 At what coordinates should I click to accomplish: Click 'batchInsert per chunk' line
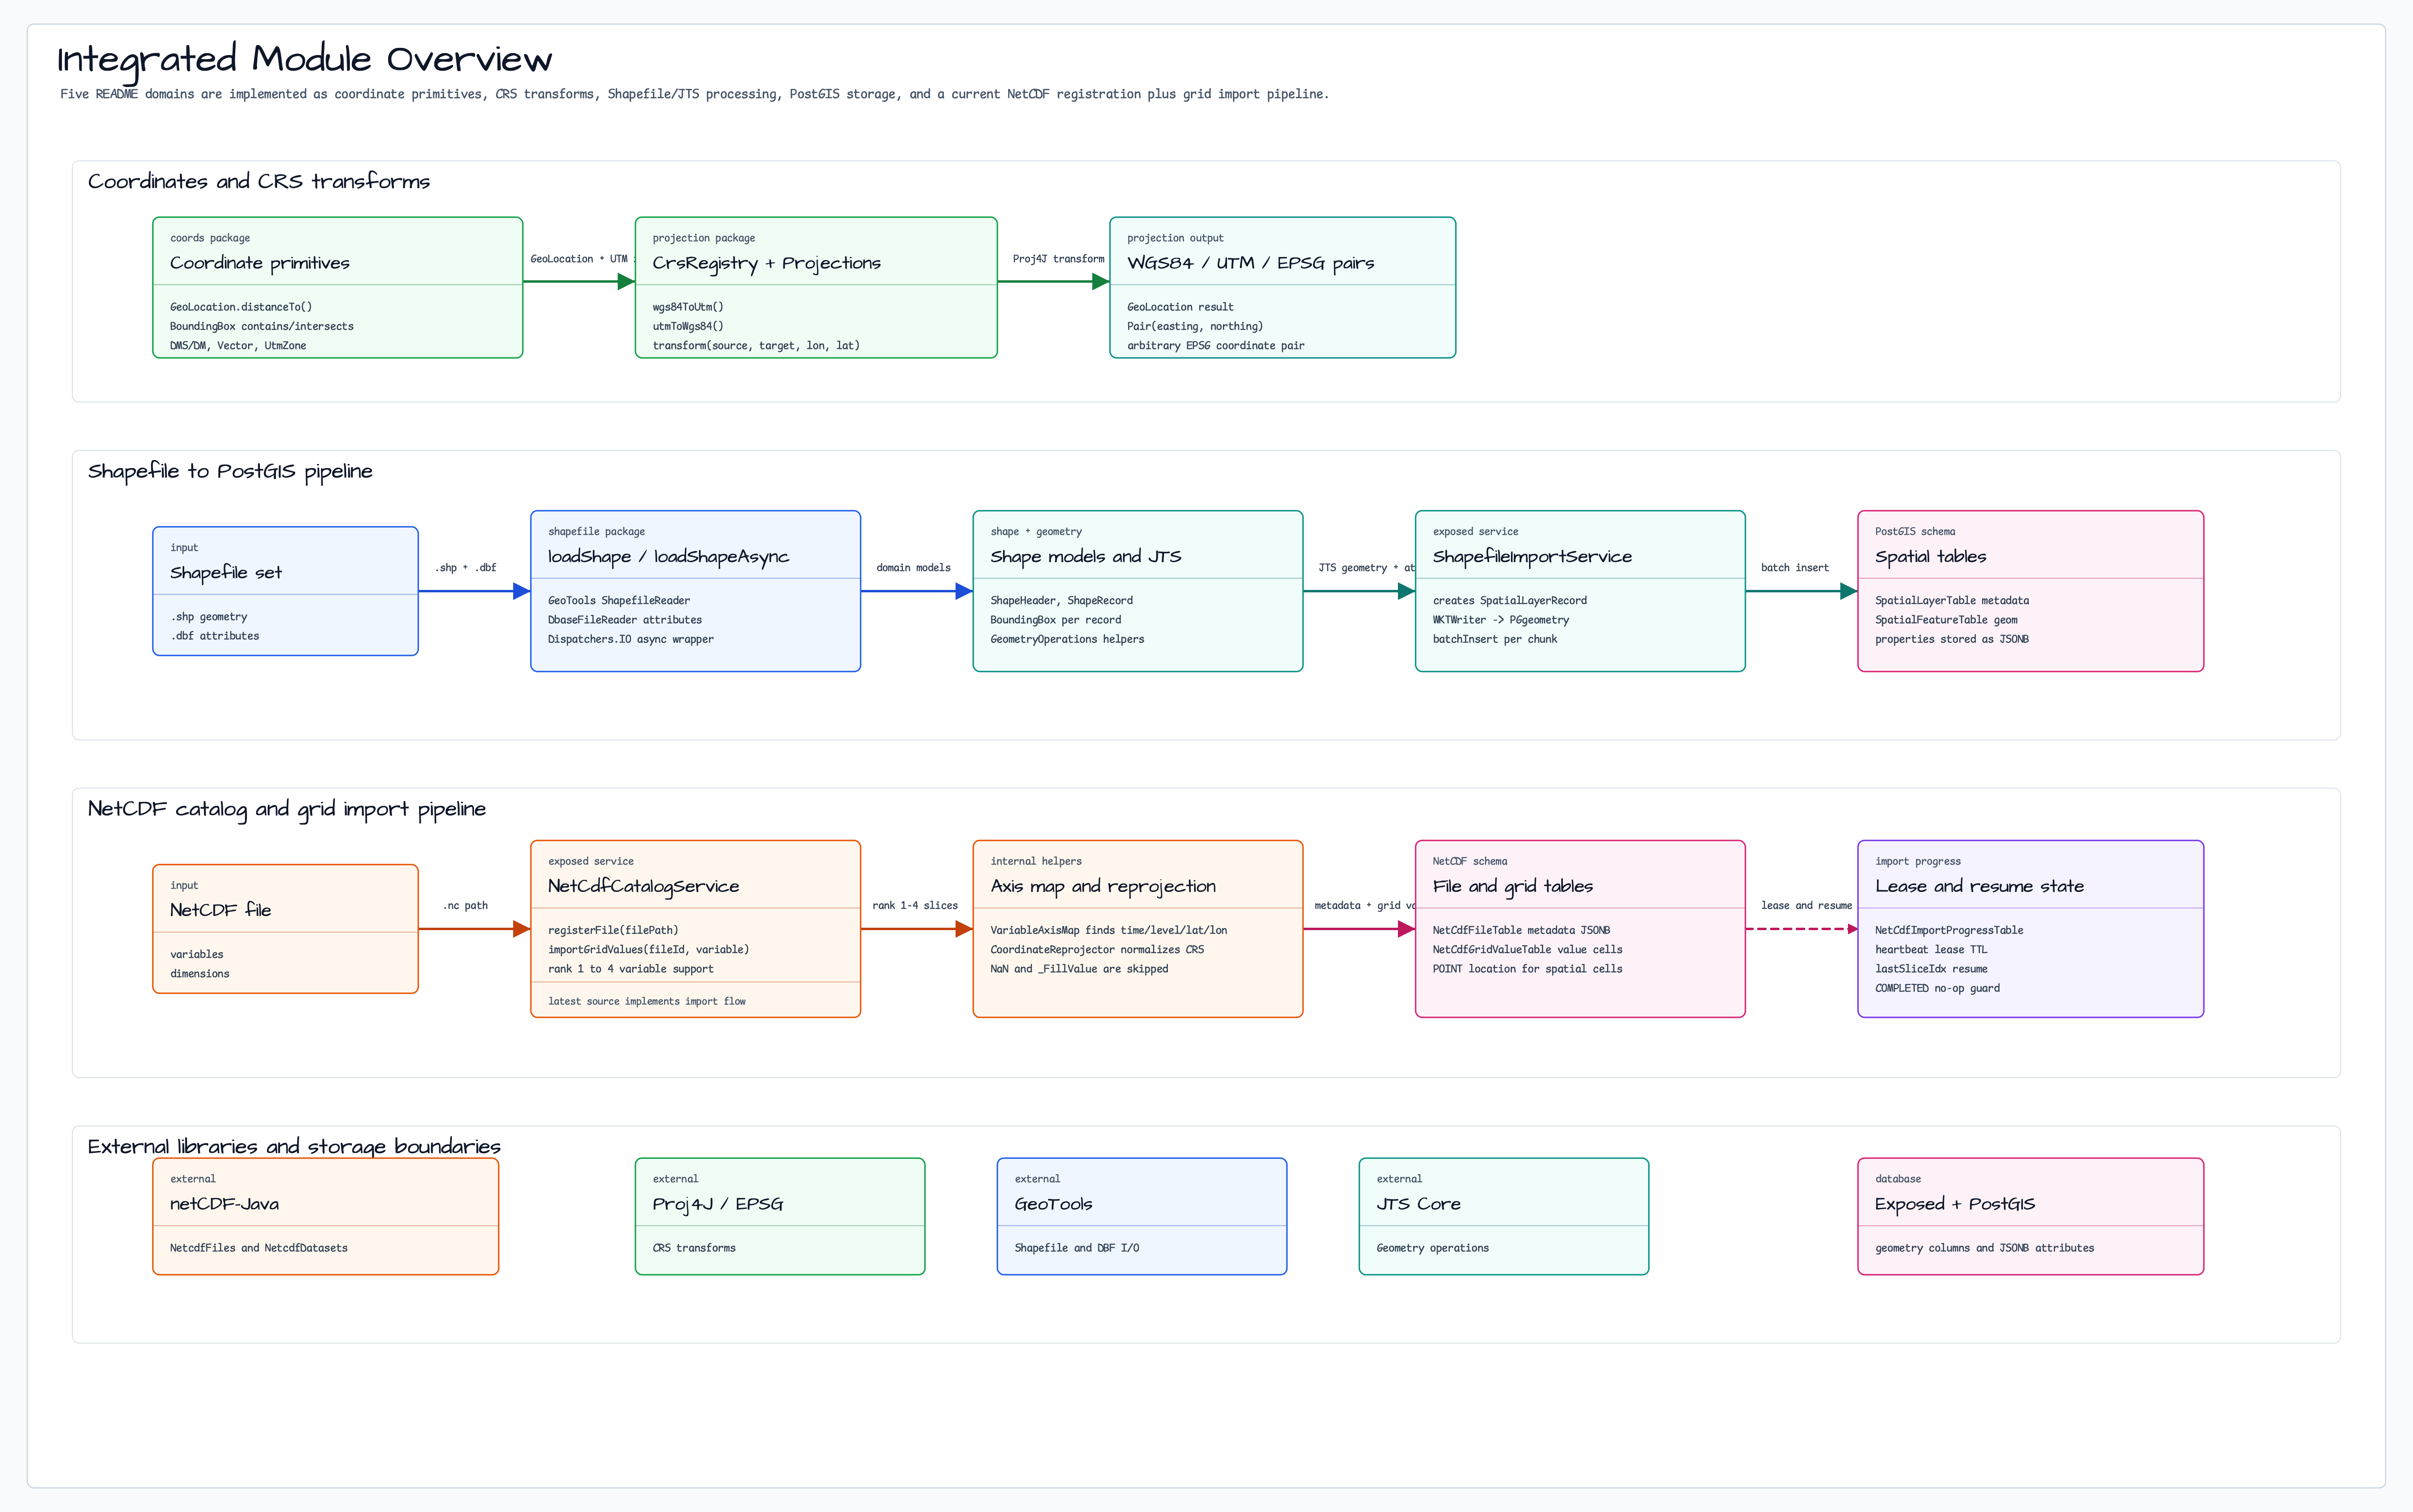[x=1495, y=640]
